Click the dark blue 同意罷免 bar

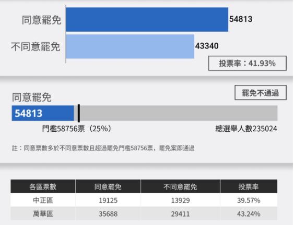147,19
